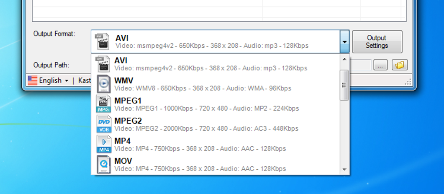The height and width of the screenshot is (194, 444).
Task: Click the QuickTime MOV file icon
Action: pos(104,164)
